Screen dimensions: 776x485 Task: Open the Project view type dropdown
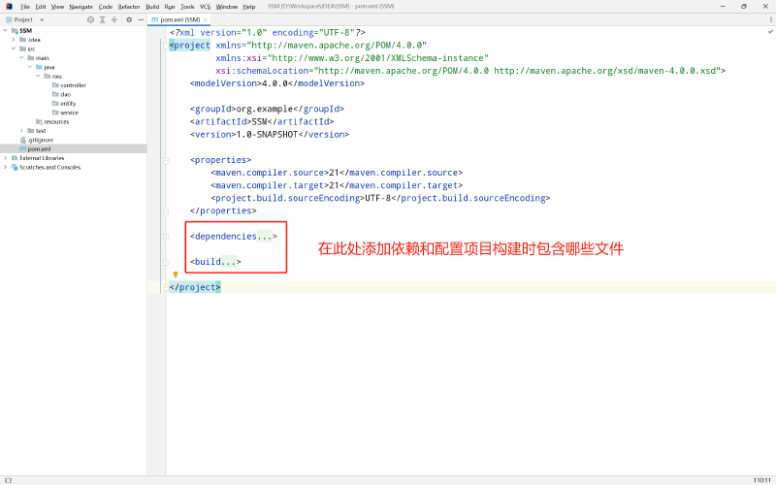click(x=42, y=19)
